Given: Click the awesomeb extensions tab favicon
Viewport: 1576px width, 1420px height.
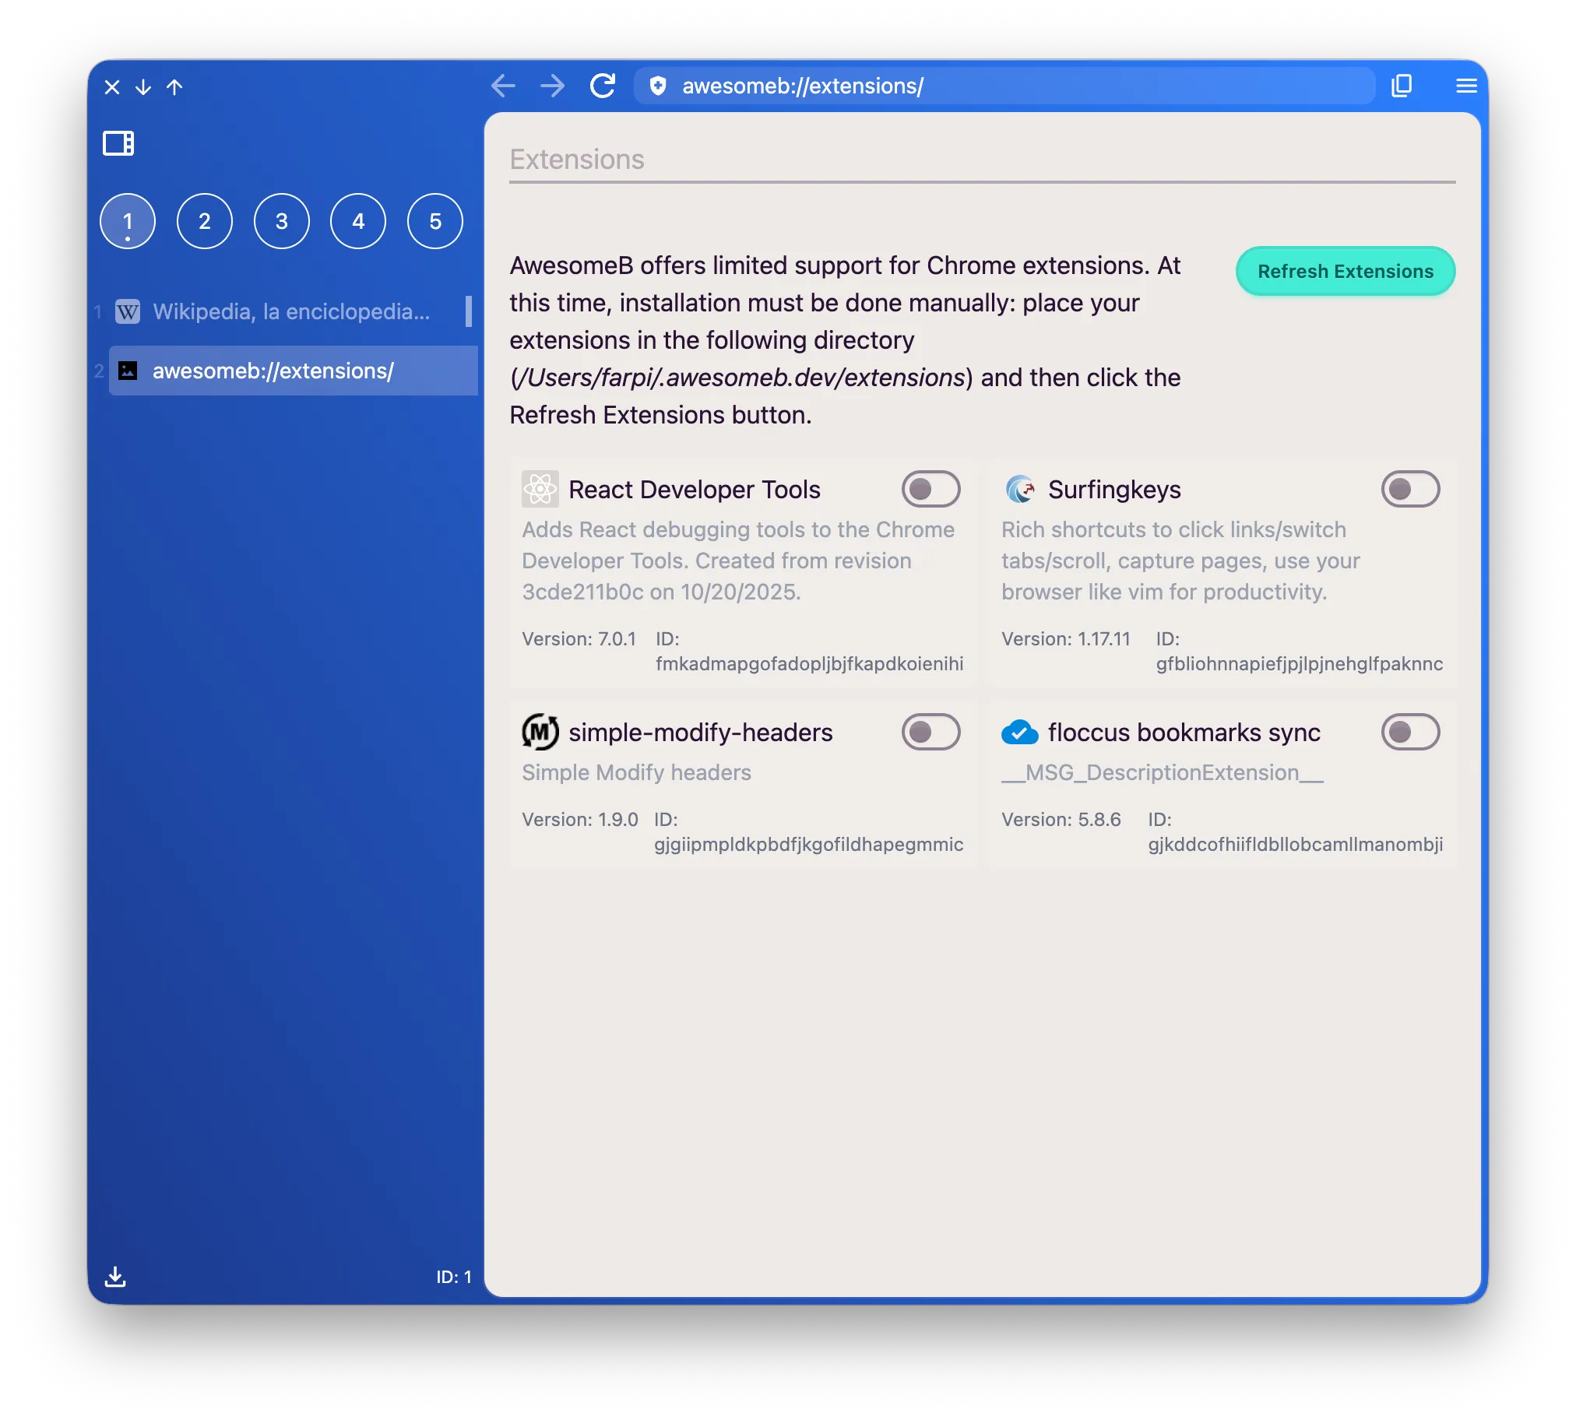Looking at the screenshot, I should (x=128, y=371).
